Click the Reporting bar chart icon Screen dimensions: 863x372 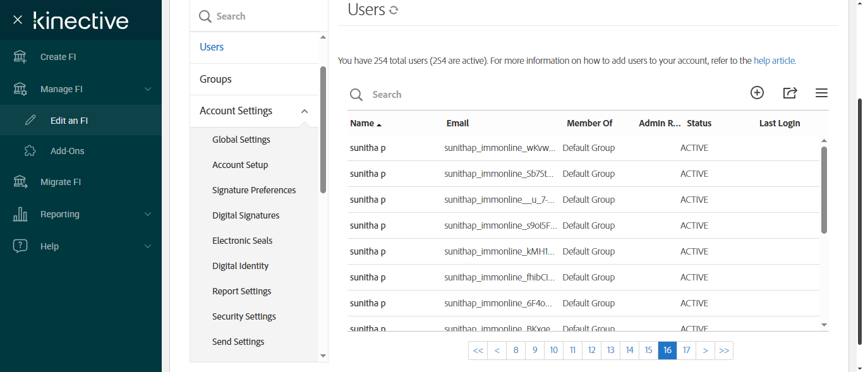click(20, 214)
